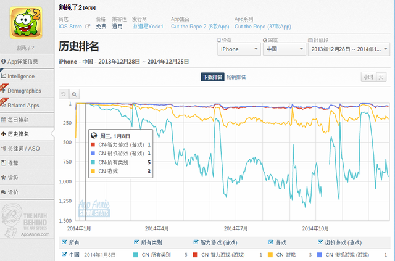
Task: Click the key icon beside 关键词 / ASO
Action: [x=4, y=148]
